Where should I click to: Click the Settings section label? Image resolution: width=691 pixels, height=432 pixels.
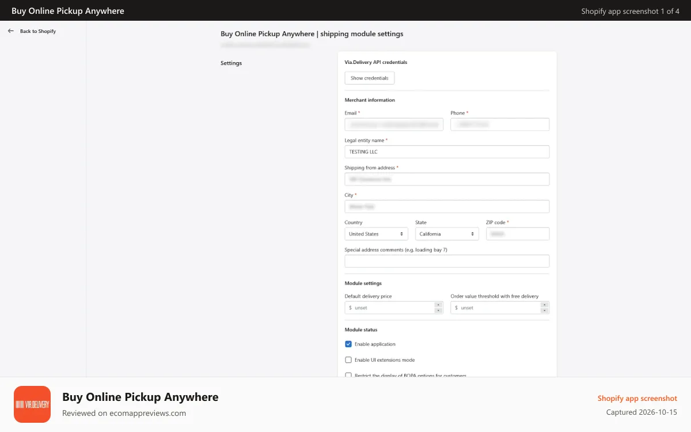(231, 63)
